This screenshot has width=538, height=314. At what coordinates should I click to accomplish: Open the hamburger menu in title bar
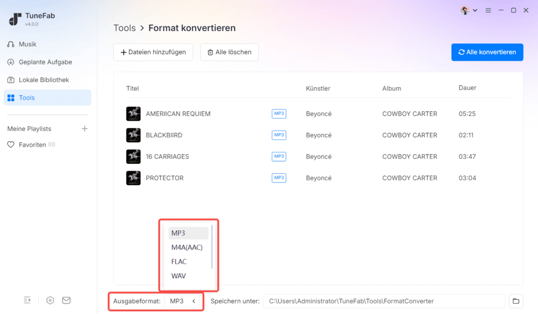(x=488, y=10)
